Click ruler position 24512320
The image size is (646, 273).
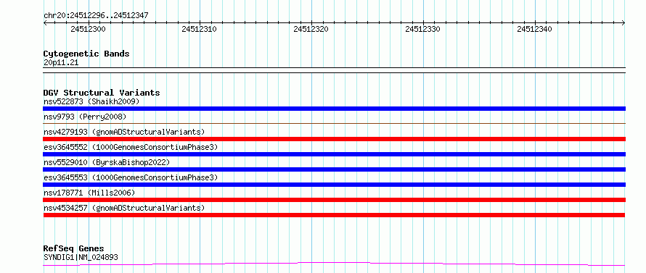click(311, 29)
